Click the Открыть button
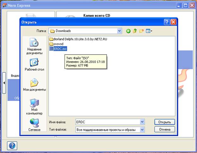This screenshot has width=197, height=153. pyautogui.click(x=164, y=122)
